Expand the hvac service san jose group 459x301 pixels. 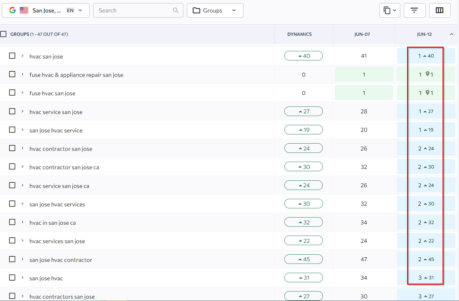pos(22,112)
